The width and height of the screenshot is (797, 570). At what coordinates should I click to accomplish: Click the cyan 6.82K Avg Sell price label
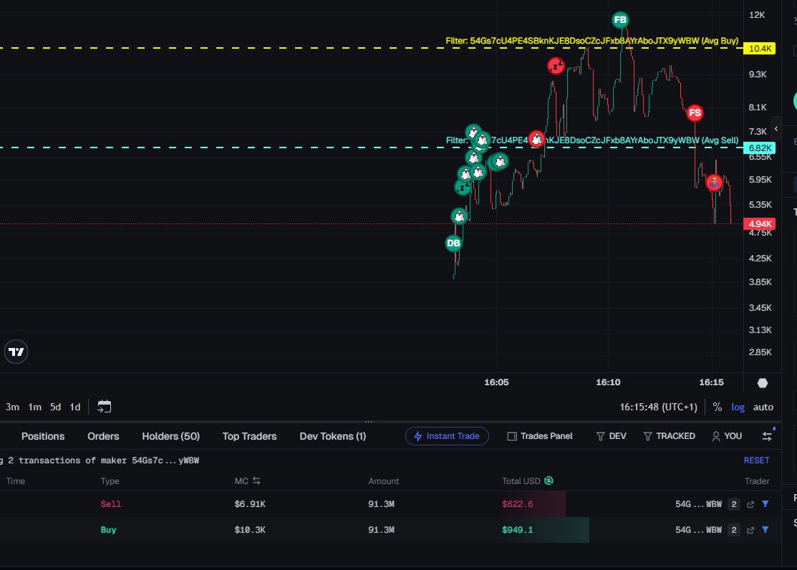point(759,148)
